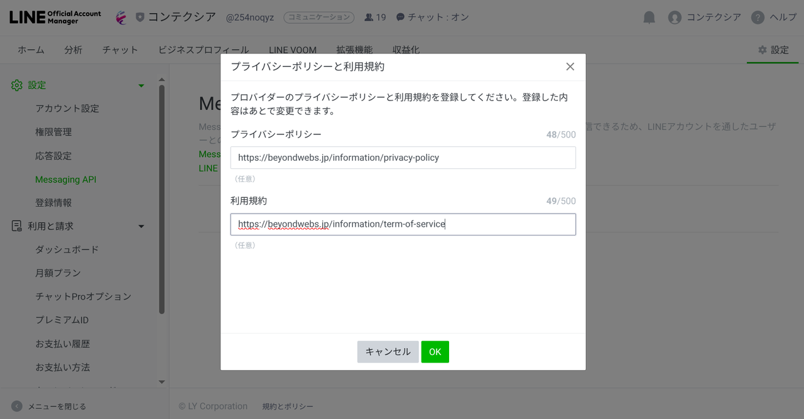Focus the プライバシーポリシー URL input field
Screen dimensions: 804x419
[403, 158]
